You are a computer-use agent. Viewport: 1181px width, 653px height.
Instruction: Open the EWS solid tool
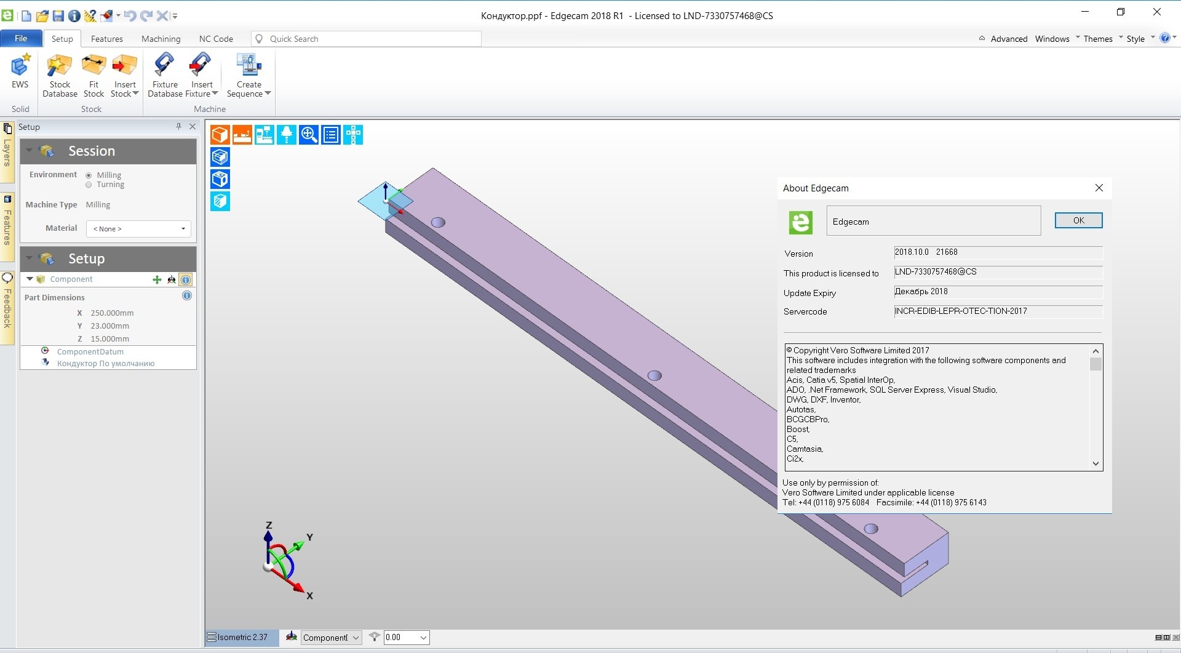coord(20,71)
